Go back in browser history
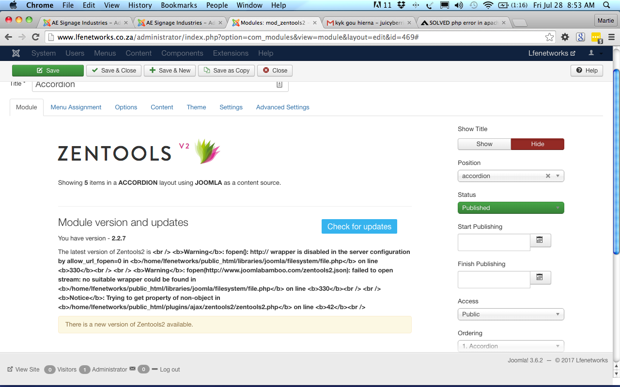 click(9, 37)
